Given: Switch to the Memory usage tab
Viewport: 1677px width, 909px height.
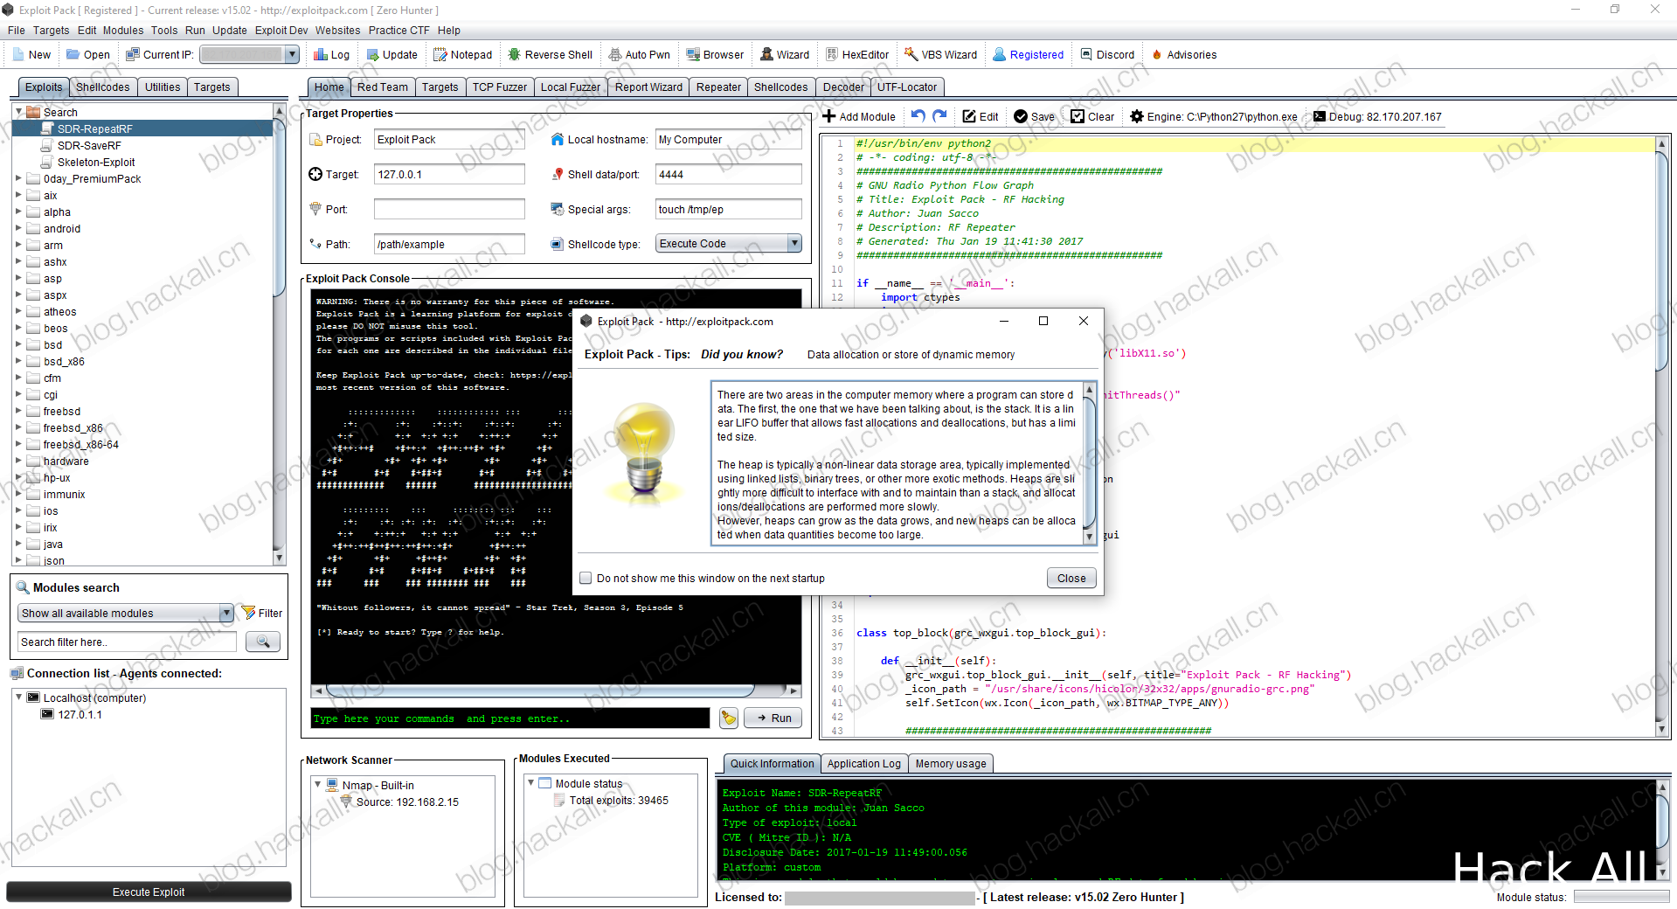Looking at the screenshot, I should tap(951, 763).
